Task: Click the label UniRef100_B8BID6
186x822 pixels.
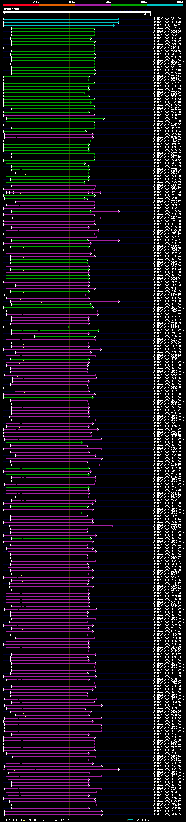Action: [x=167, y=31]
